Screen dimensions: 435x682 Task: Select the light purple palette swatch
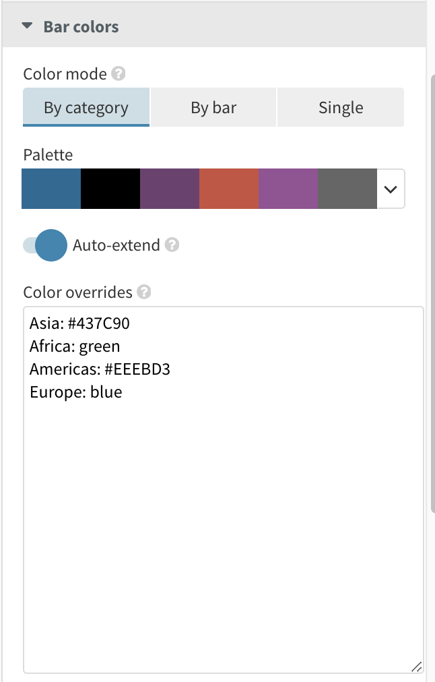pyautogui.click(x=288, y=189)
